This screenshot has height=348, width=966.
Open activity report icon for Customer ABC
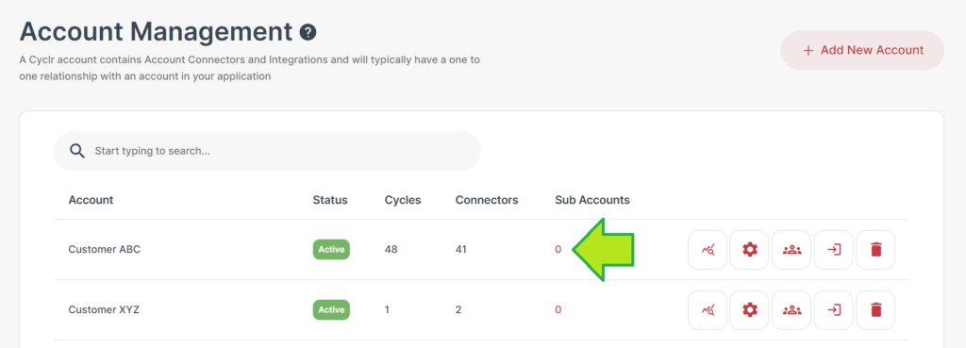(x=708, y=250)
